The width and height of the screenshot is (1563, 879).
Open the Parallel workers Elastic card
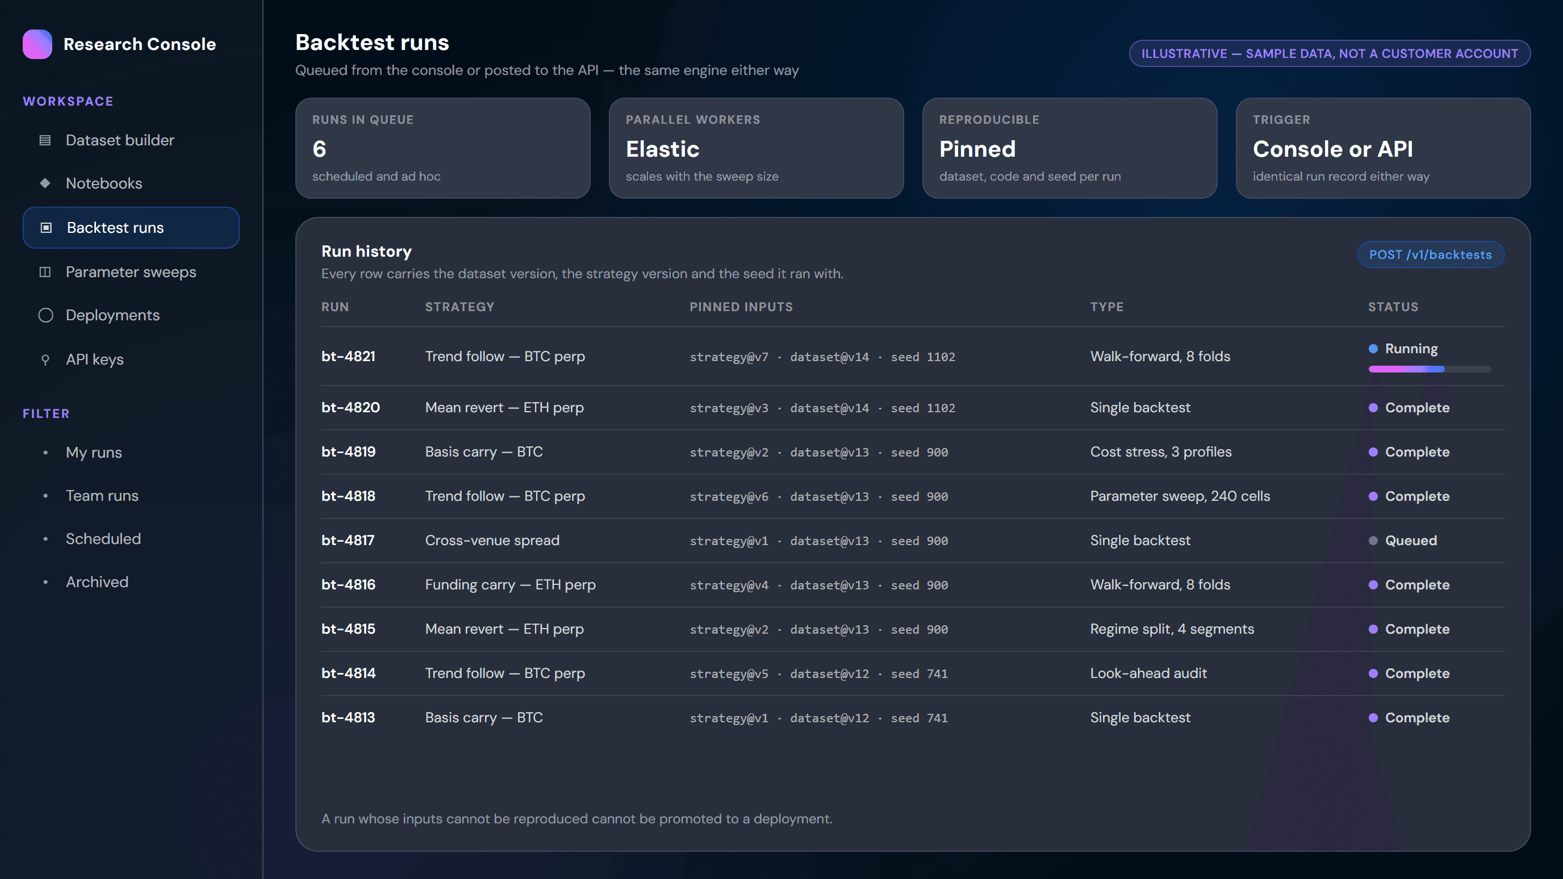tap(756, 148)
